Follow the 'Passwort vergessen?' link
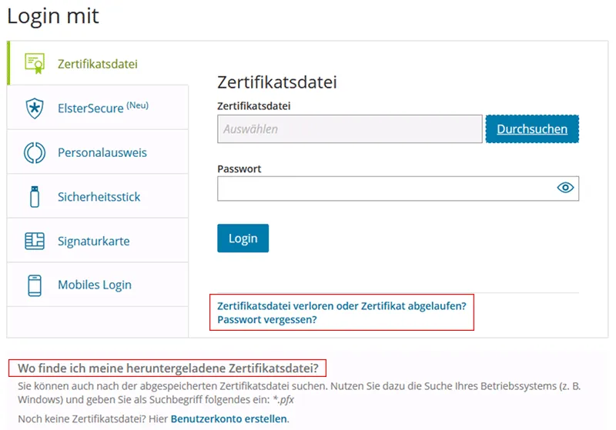This screenshot has width=616, height=430. (267, 319)
